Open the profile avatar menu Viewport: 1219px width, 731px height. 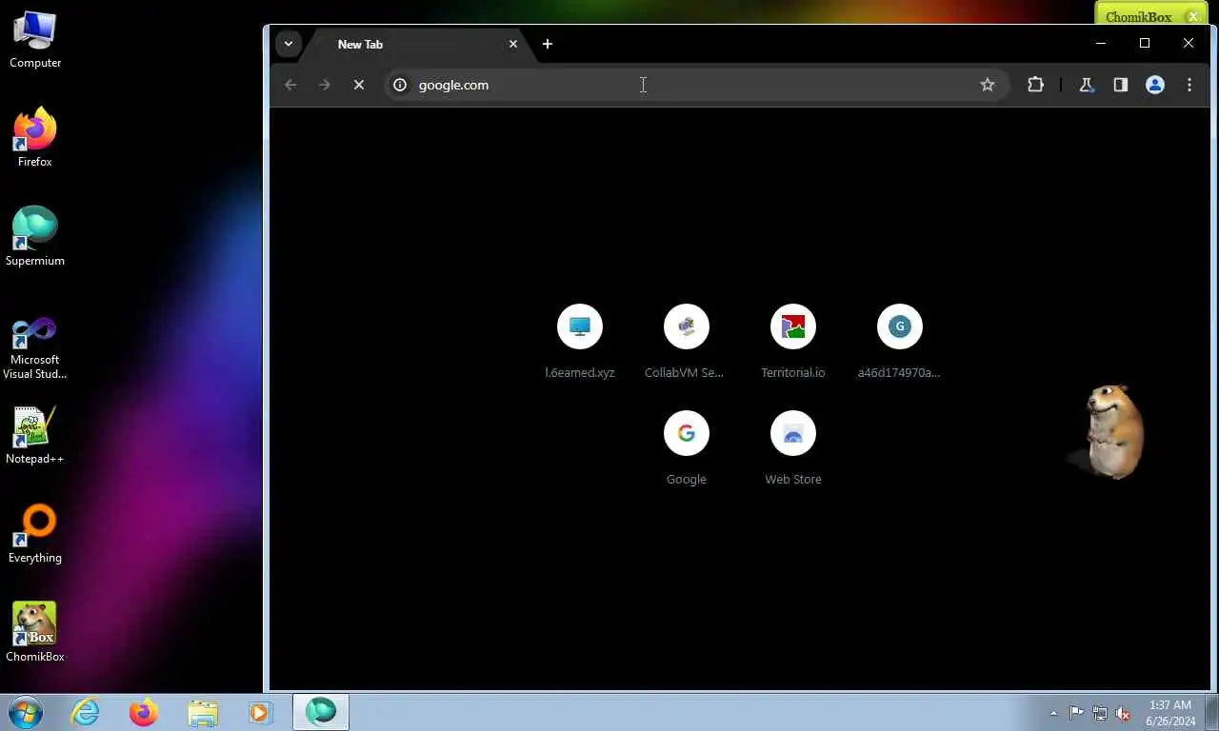point(1155,85)
